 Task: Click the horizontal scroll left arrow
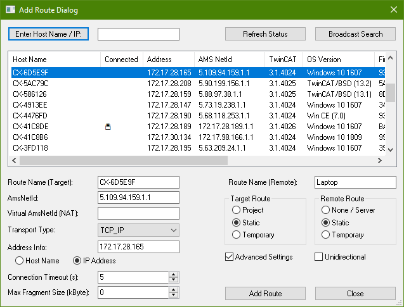click(x=14, y=160)
